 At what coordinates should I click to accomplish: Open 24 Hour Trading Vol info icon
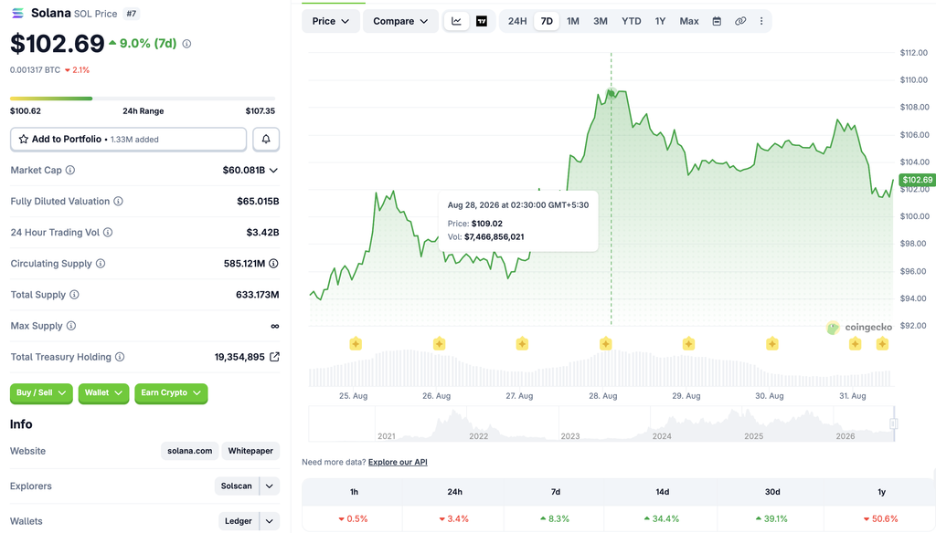108,232
